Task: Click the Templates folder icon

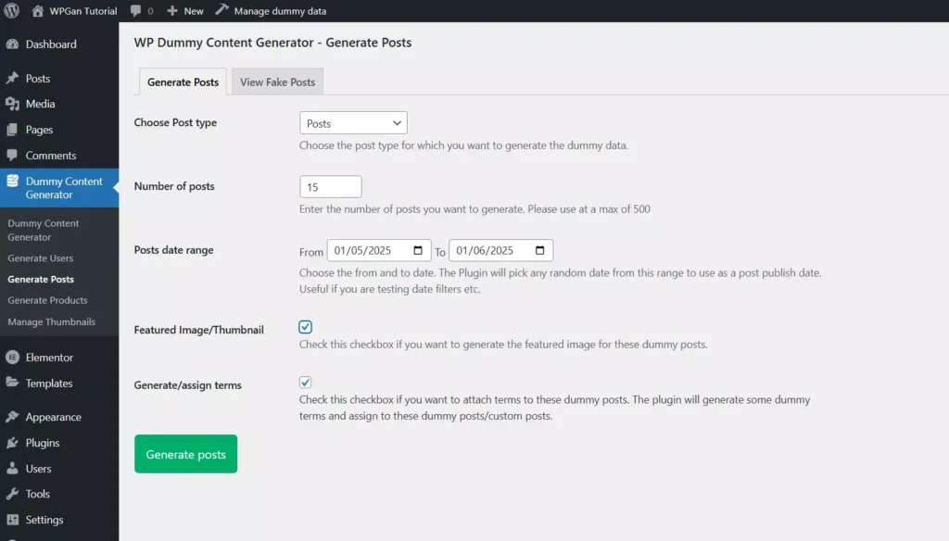Action: 12,383
